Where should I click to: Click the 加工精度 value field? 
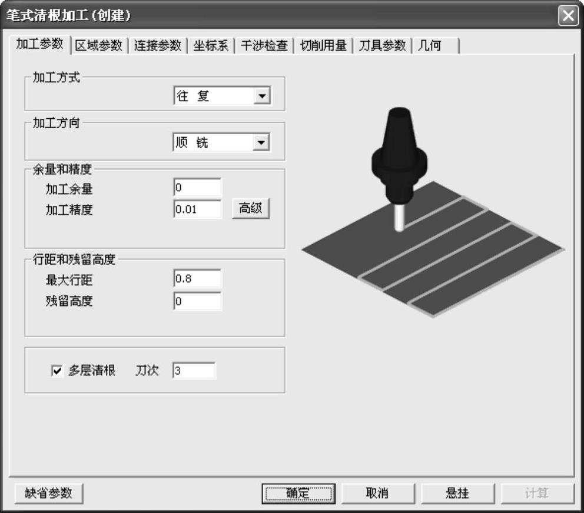coord(197,209)
